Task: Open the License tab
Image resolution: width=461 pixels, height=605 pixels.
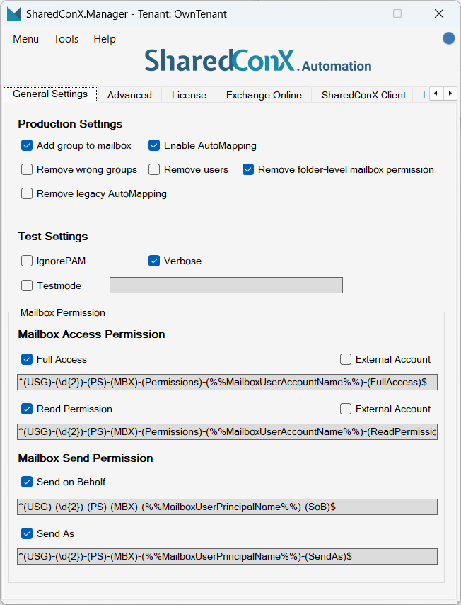Action: pos(189,95)
